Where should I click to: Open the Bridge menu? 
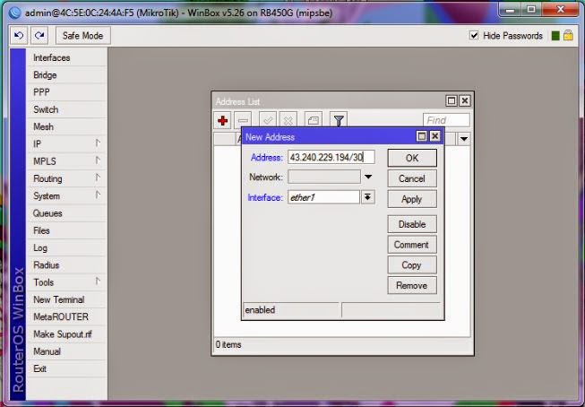[67, 75]
